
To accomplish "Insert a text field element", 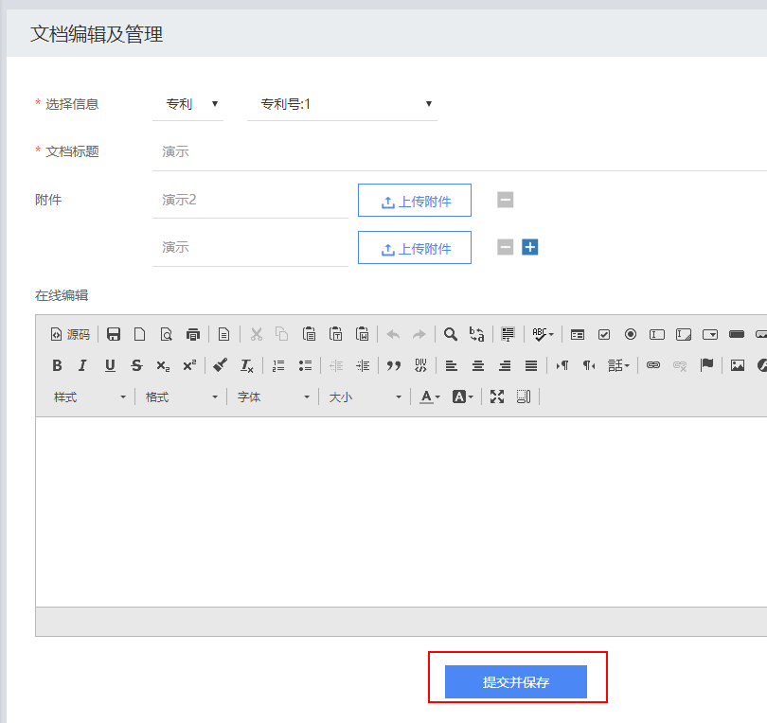I will (x=657, y=334).
